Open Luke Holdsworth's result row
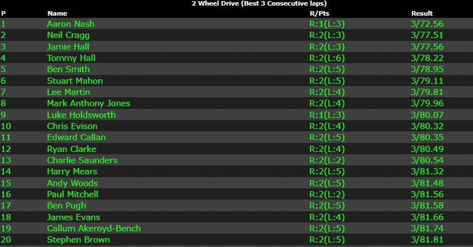Viewport: 473px width, 247px height. coord(81,115)
